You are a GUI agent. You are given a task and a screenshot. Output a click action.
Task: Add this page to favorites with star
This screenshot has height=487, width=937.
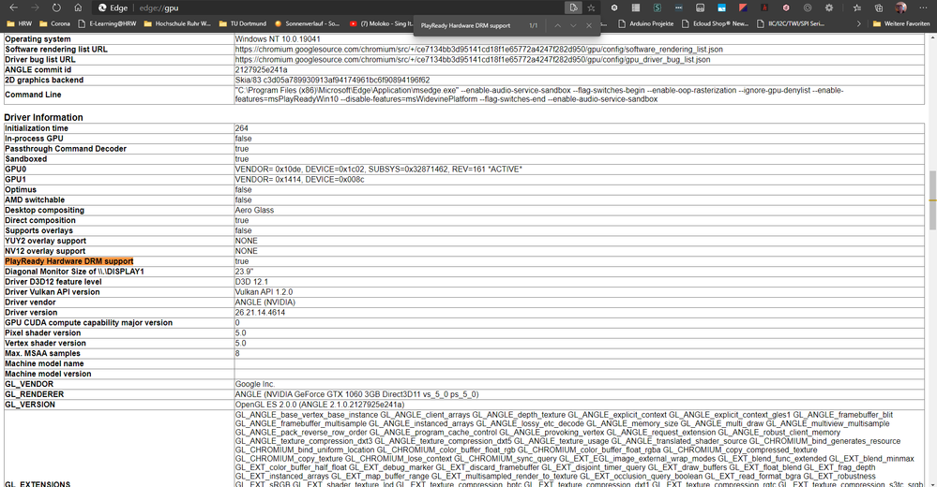[x=591, y=7]
